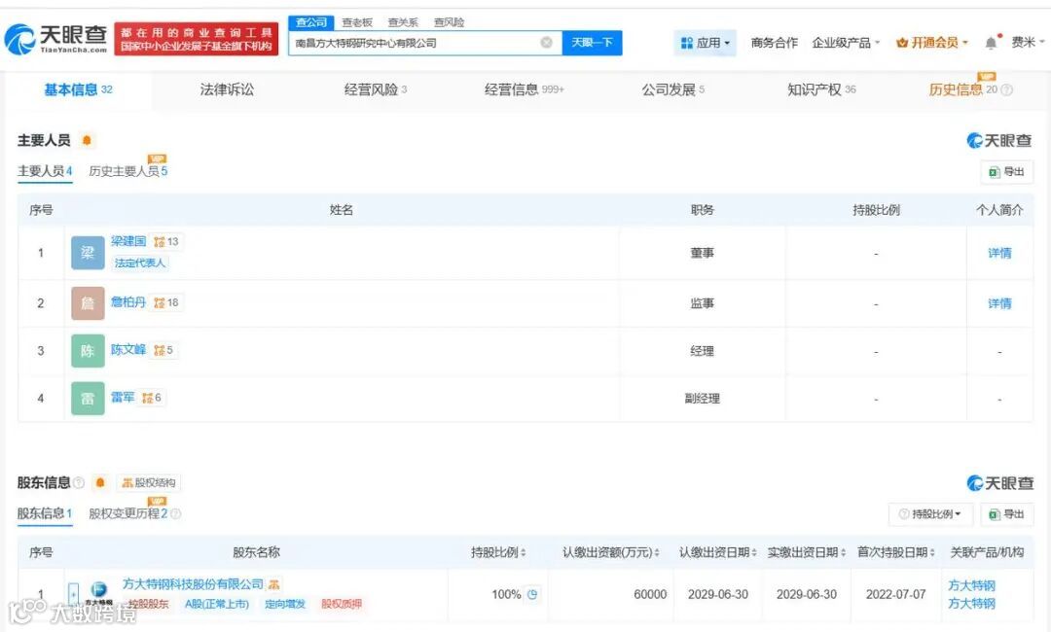Screen dimensions: 1051x632
Task: Clear the search field with the X icon
Action: point(546,43)
